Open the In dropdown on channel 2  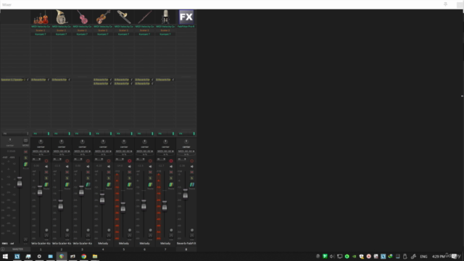point(57,159)
